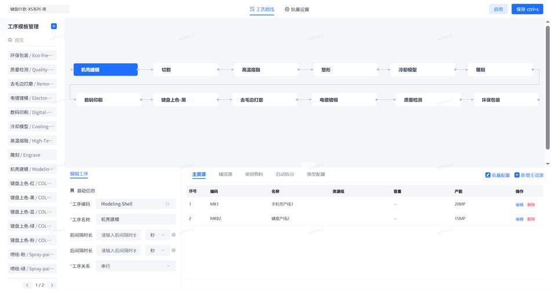
Task: Click the search icon in the 工序编码 field
Action: (x=167, y=204)
